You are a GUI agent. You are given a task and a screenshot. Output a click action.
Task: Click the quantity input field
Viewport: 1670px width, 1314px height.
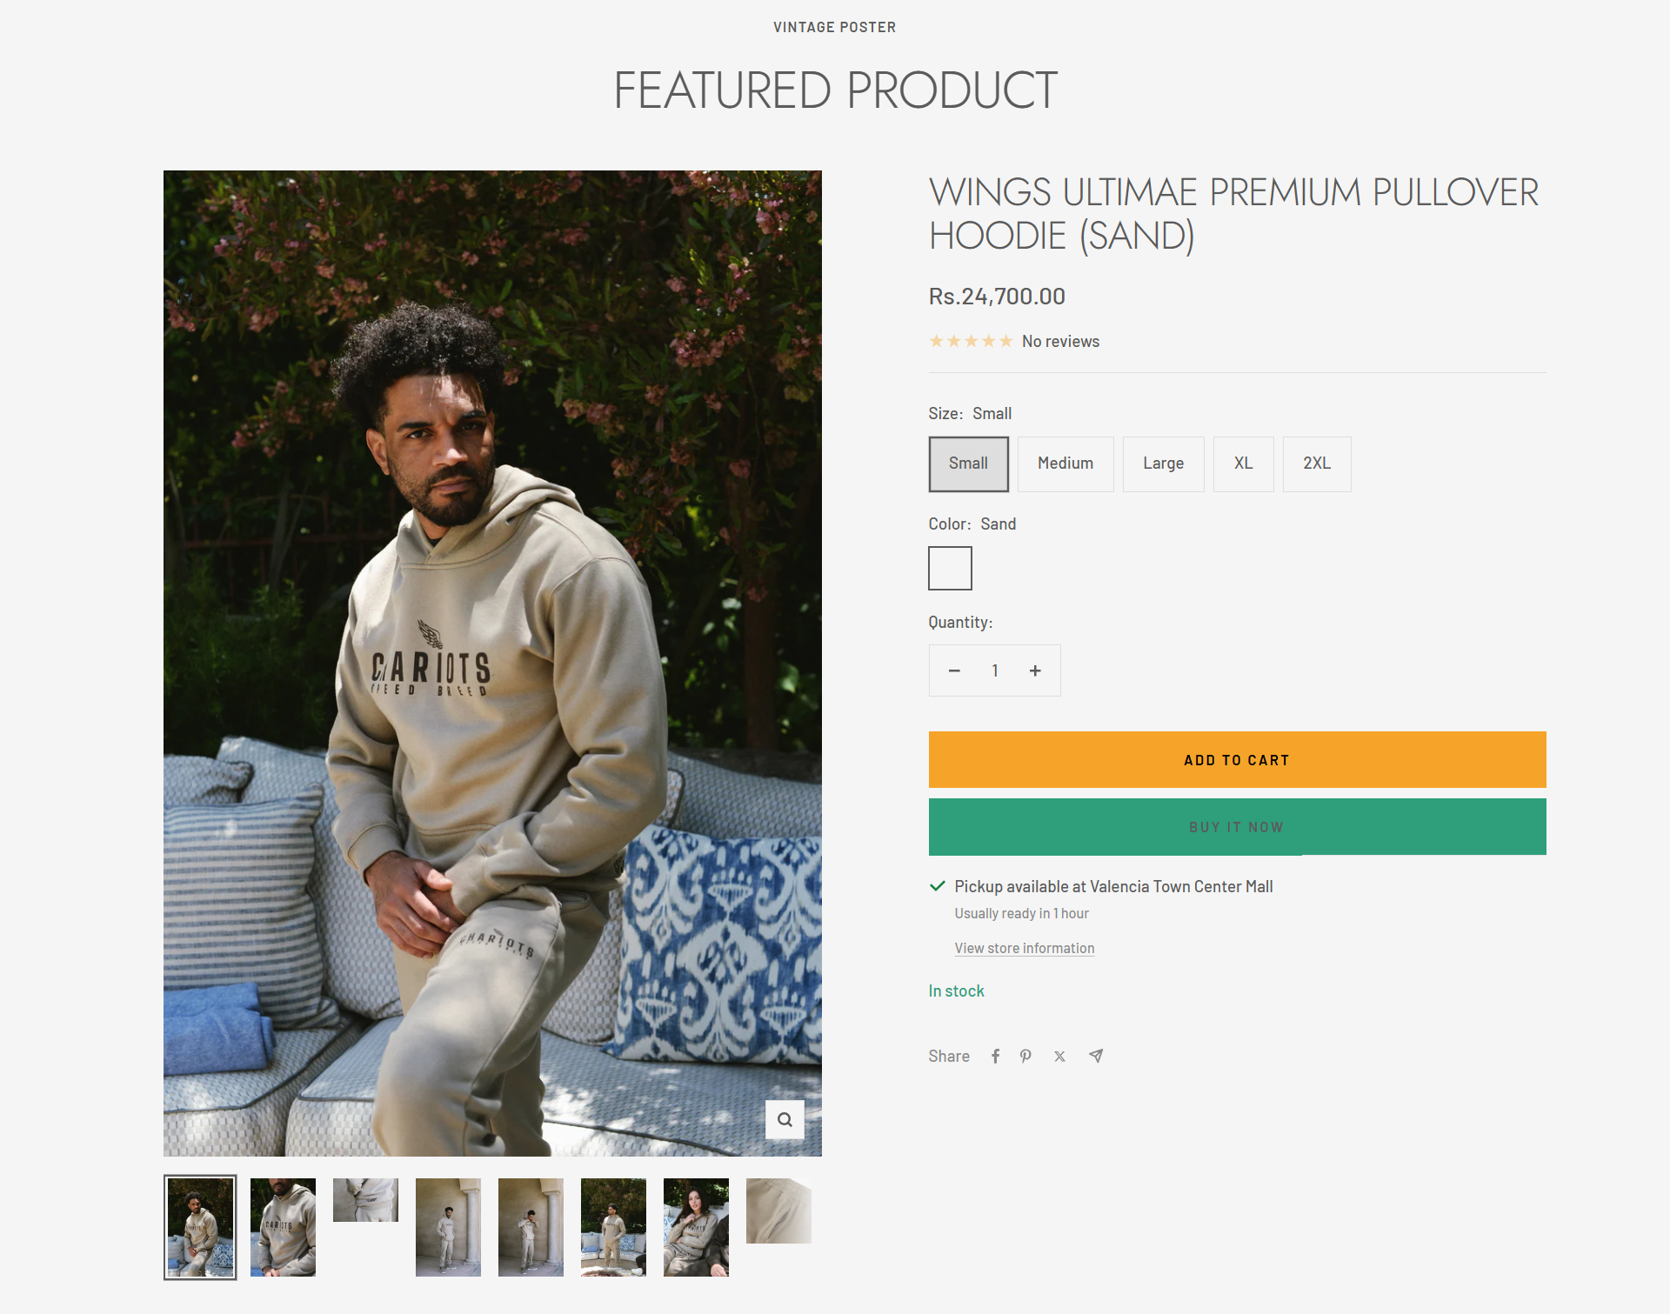coord(994,670)
